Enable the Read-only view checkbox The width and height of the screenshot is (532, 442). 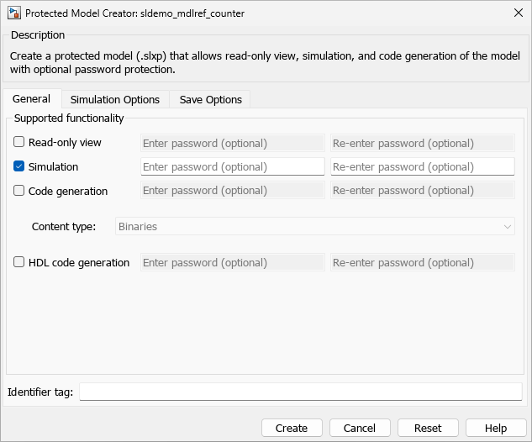(x=19, y=143)
